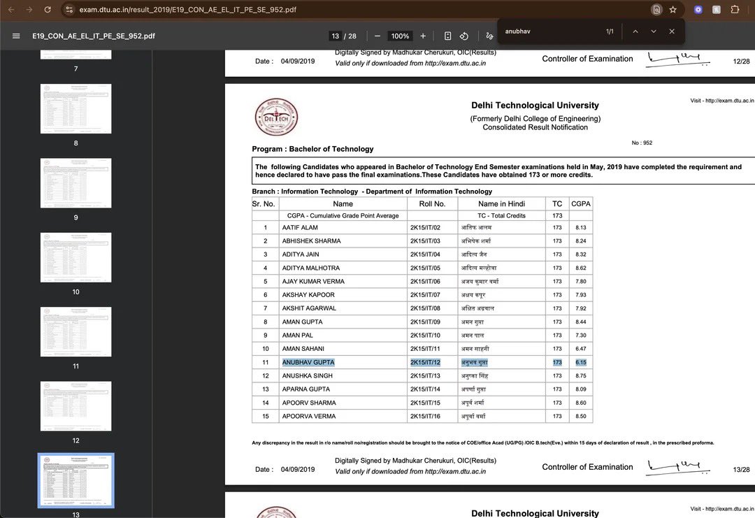
Task: Reload the current page
Action: tap(46, 9)
